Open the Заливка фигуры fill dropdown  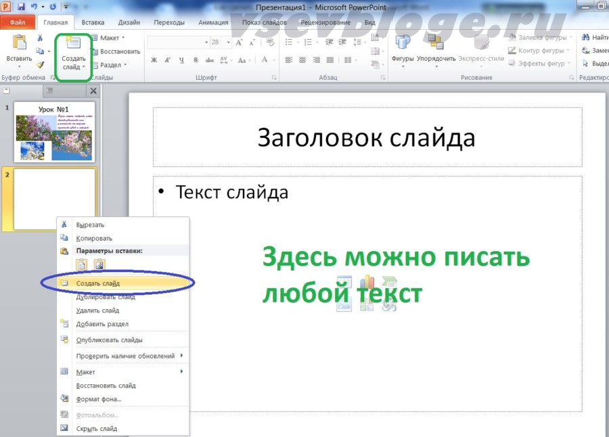click(x=540, y=37)
